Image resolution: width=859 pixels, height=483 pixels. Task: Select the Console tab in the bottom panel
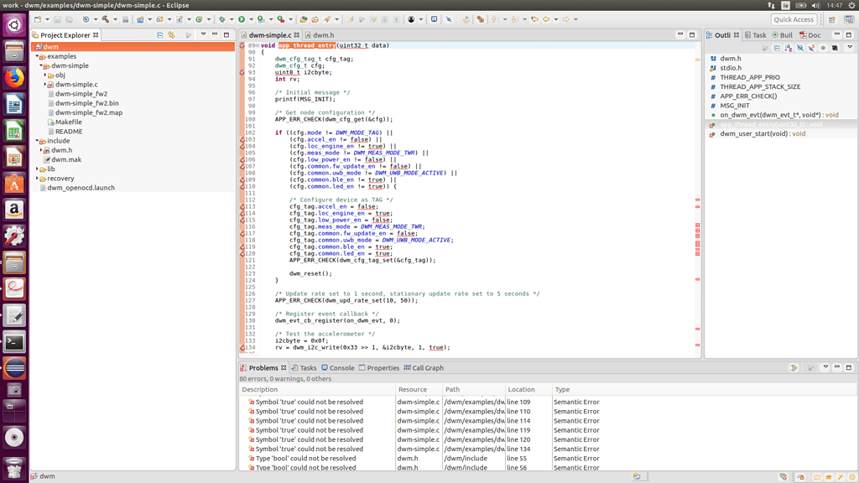(339, 367)
